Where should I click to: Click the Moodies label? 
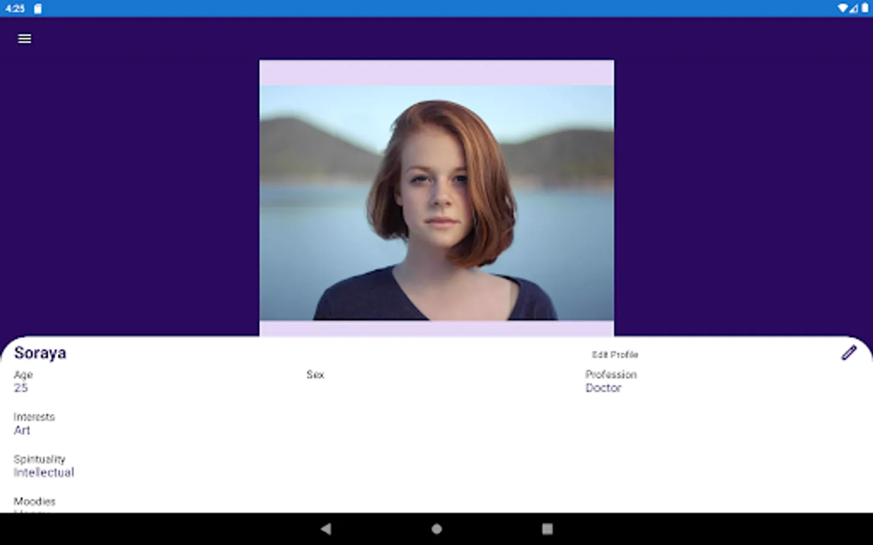tap(35, 501)
